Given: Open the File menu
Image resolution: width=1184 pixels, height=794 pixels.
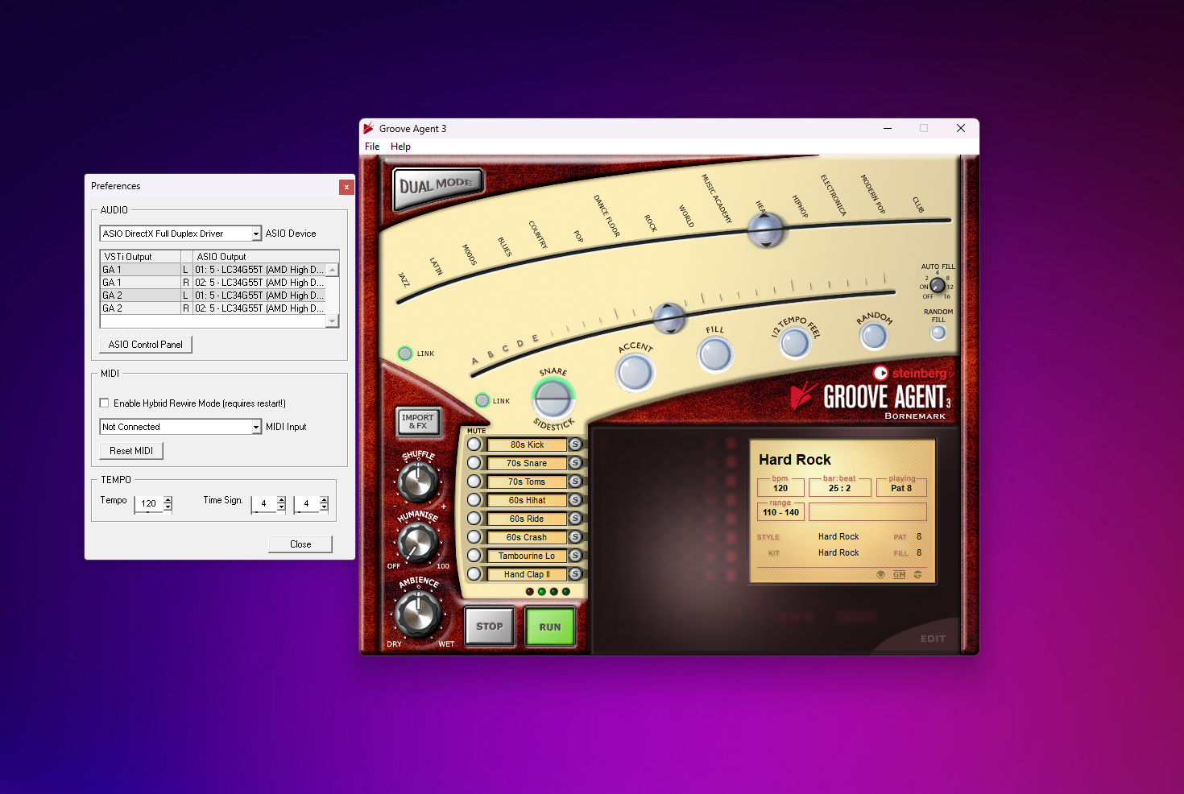Looking at the screenshot, I should (372, 147).
